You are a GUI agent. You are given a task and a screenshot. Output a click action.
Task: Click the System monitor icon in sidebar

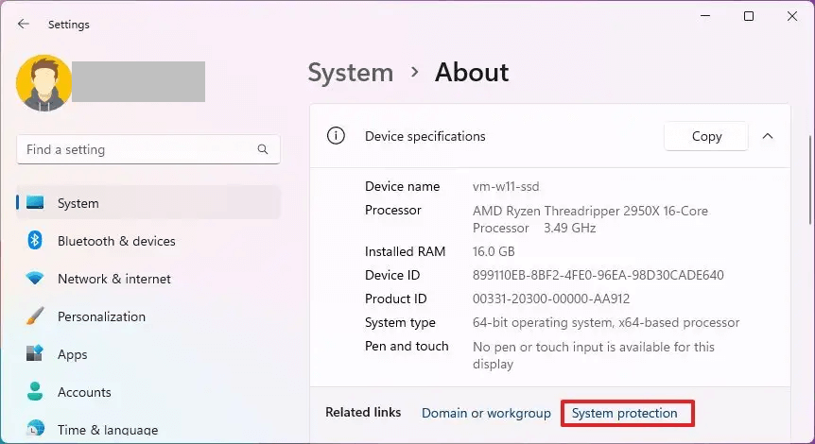[x=35, y=203]
